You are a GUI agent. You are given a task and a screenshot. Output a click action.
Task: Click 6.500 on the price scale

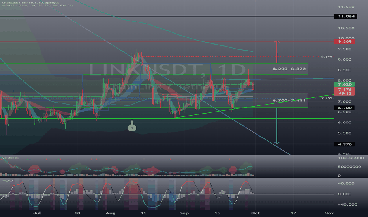click(345, 112)
